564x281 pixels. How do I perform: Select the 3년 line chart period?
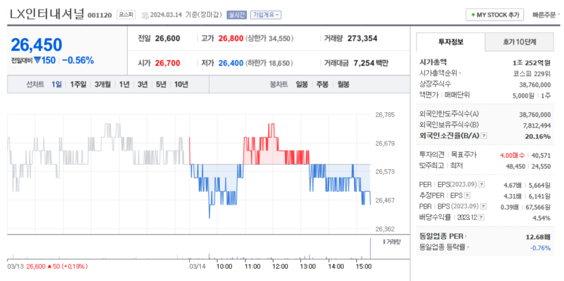tap(142, 84)
